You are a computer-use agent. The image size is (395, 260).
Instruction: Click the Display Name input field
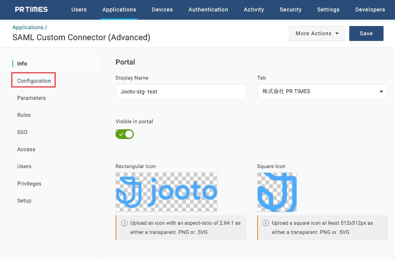point(181,92)
